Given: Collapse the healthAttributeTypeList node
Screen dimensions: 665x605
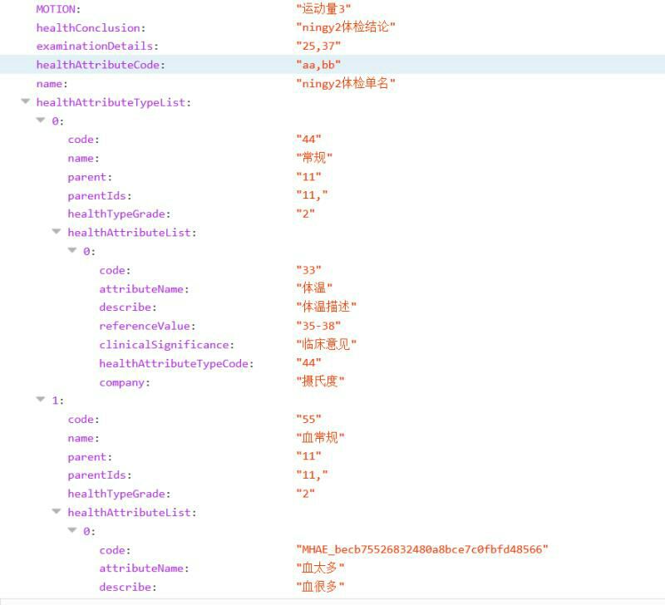Looking at the screenshot, I should (x=25, y=102).
